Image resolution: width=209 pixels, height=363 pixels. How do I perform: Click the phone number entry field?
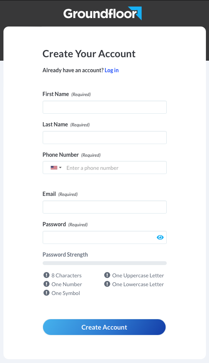coord(115,167)
